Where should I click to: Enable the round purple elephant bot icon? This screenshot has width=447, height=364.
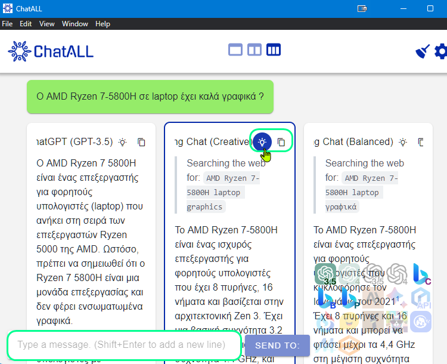[x=421, y=322]
